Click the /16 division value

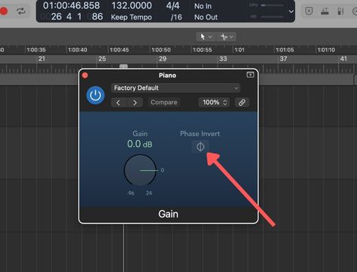coord(176,17)
